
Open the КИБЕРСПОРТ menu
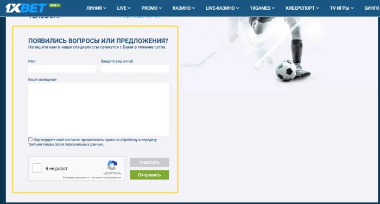302,8
